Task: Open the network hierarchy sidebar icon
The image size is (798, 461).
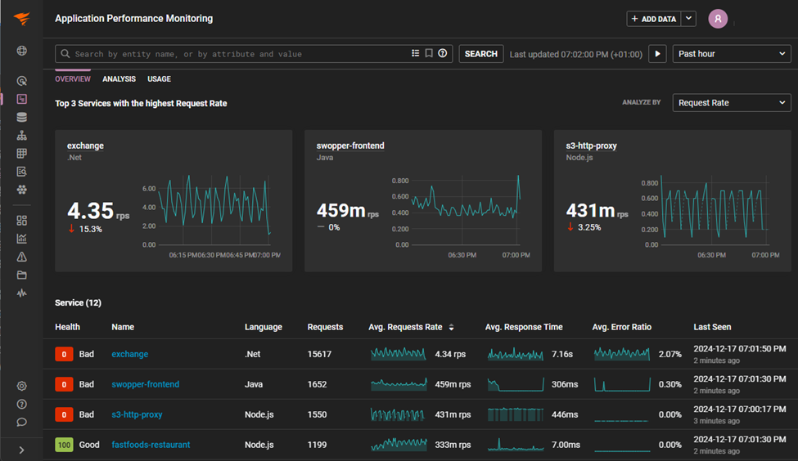Action: click(x=21, y=135)
